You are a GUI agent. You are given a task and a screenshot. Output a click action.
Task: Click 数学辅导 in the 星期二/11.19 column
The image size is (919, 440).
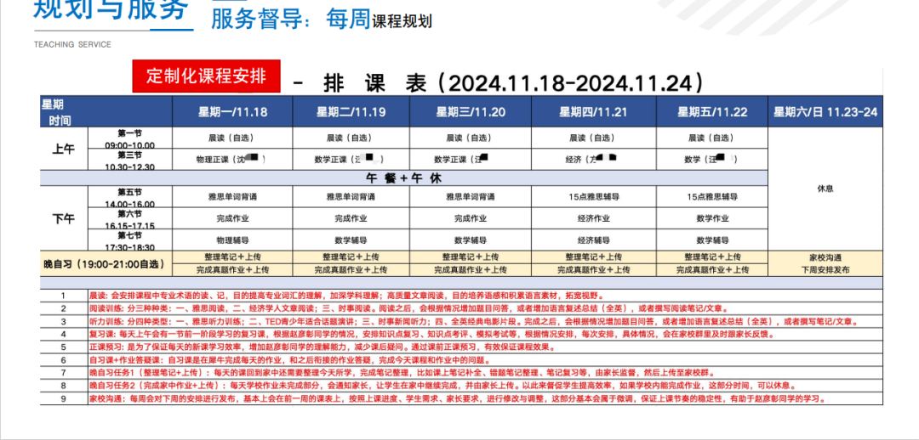click(x=351, y=240)
